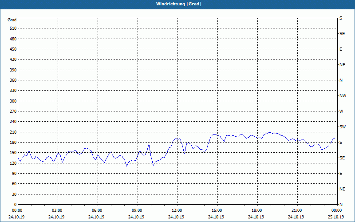
Task: Select the 120 degree axis label
Action: tap(13, 163)
